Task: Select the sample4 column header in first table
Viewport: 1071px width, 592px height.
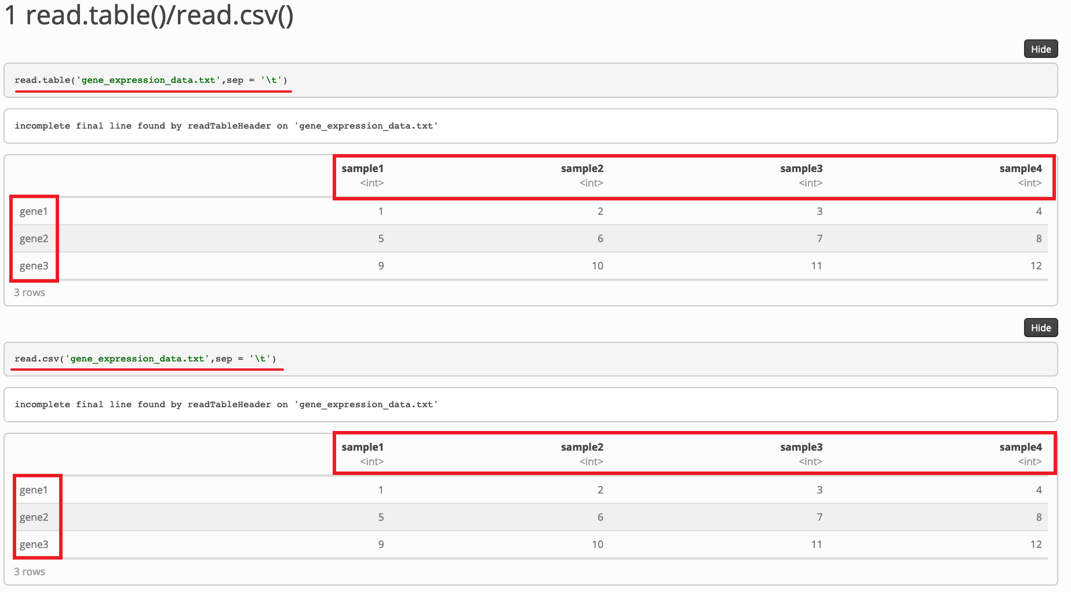Action: [1021, 169]
